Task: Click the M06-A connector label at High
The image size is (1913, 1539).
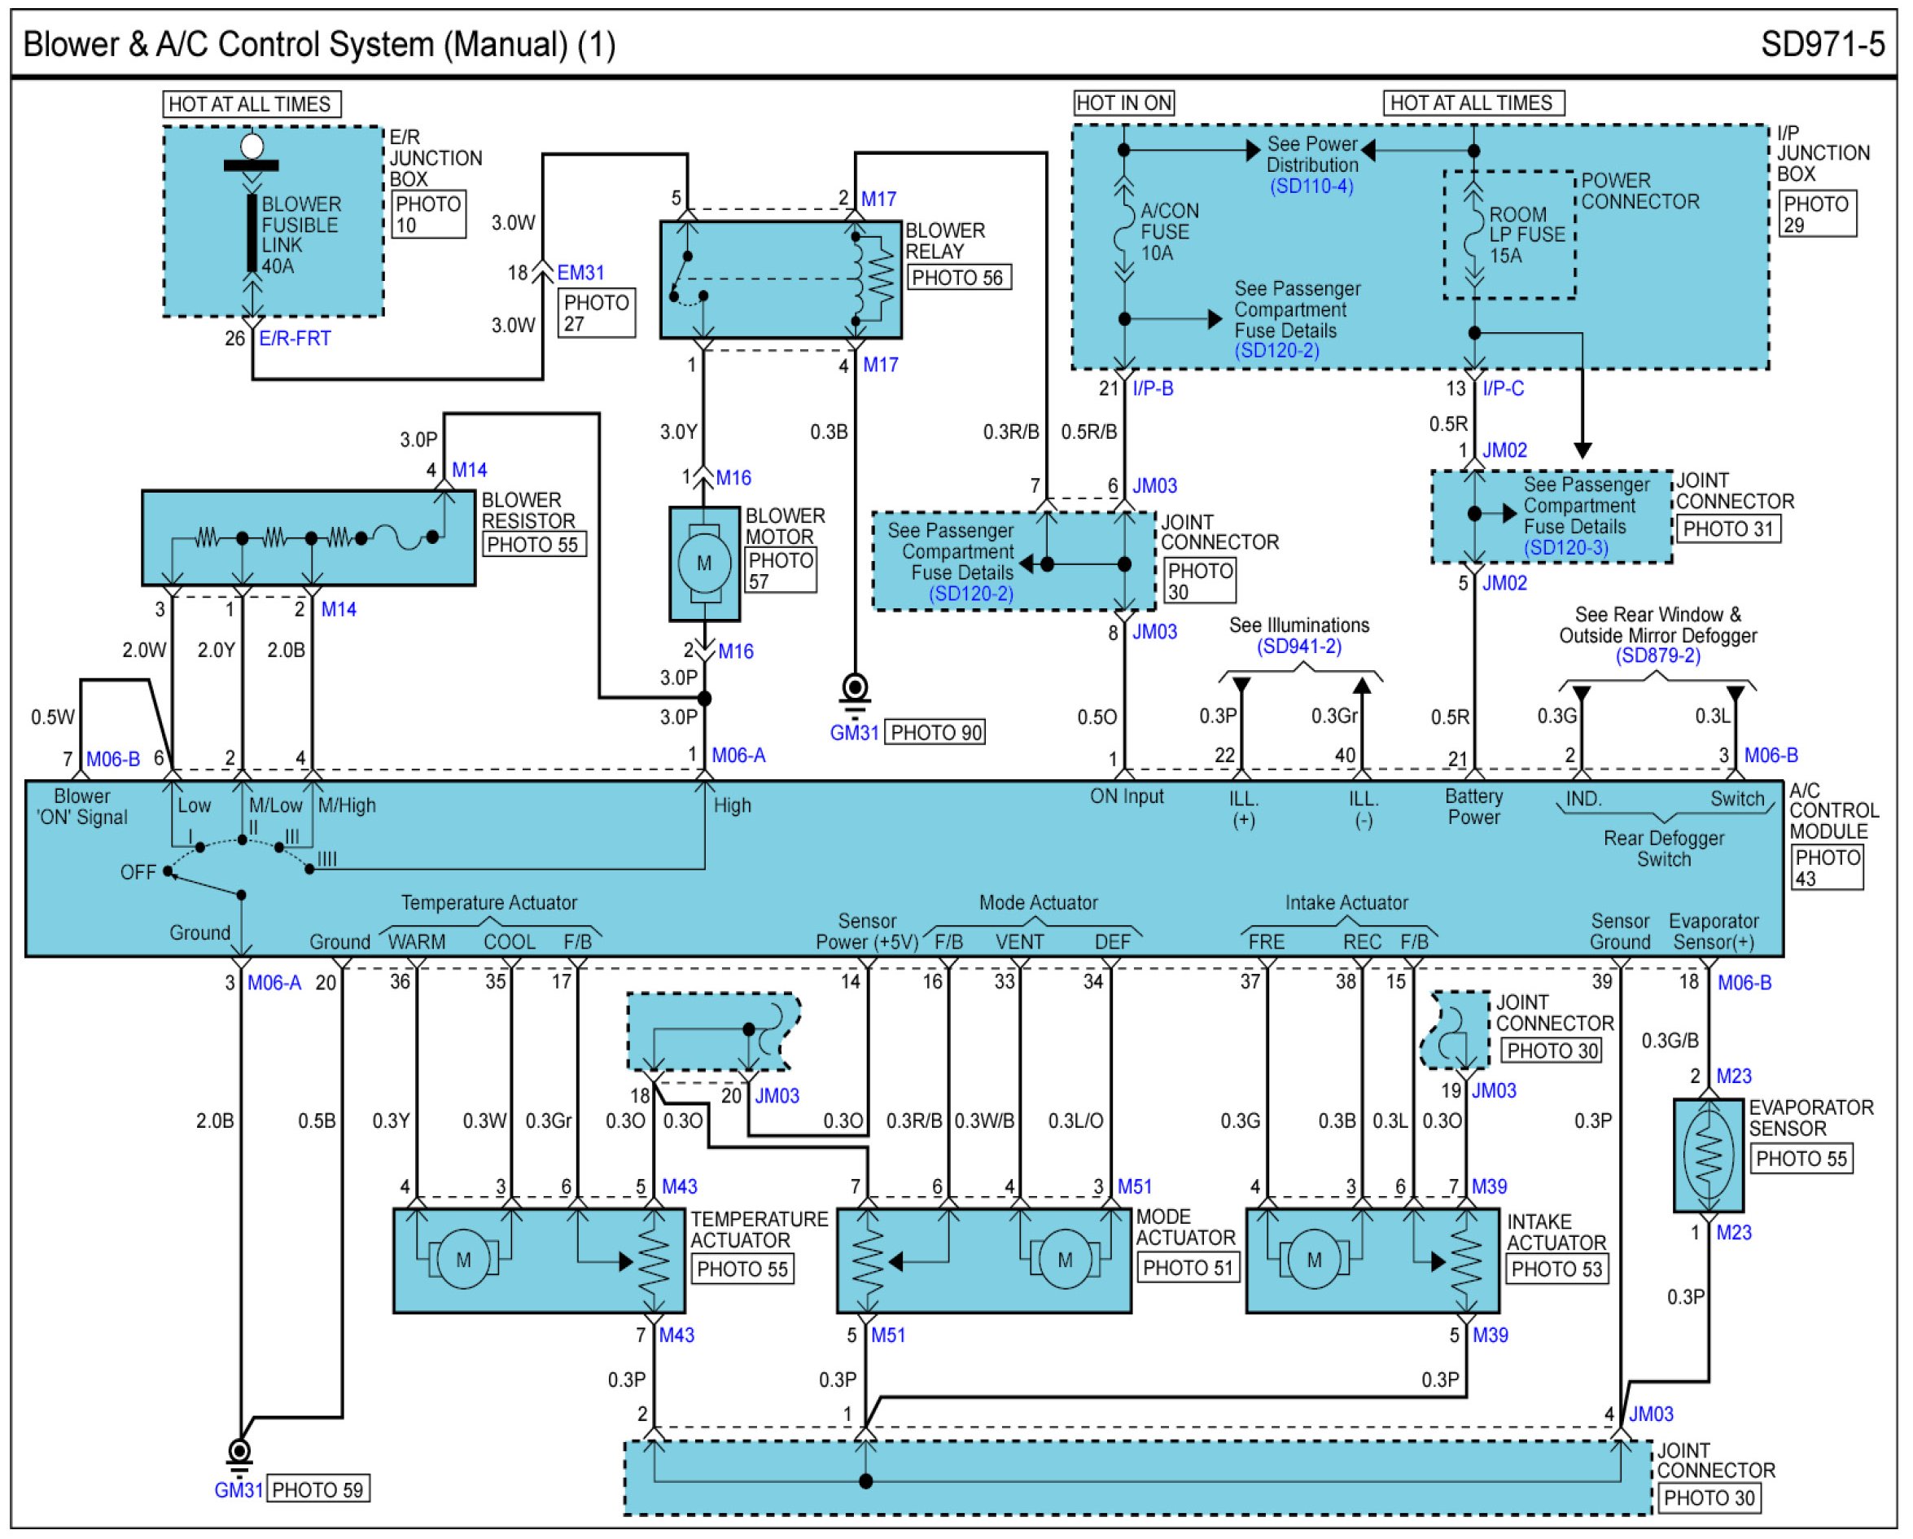Action: (738, 756)
